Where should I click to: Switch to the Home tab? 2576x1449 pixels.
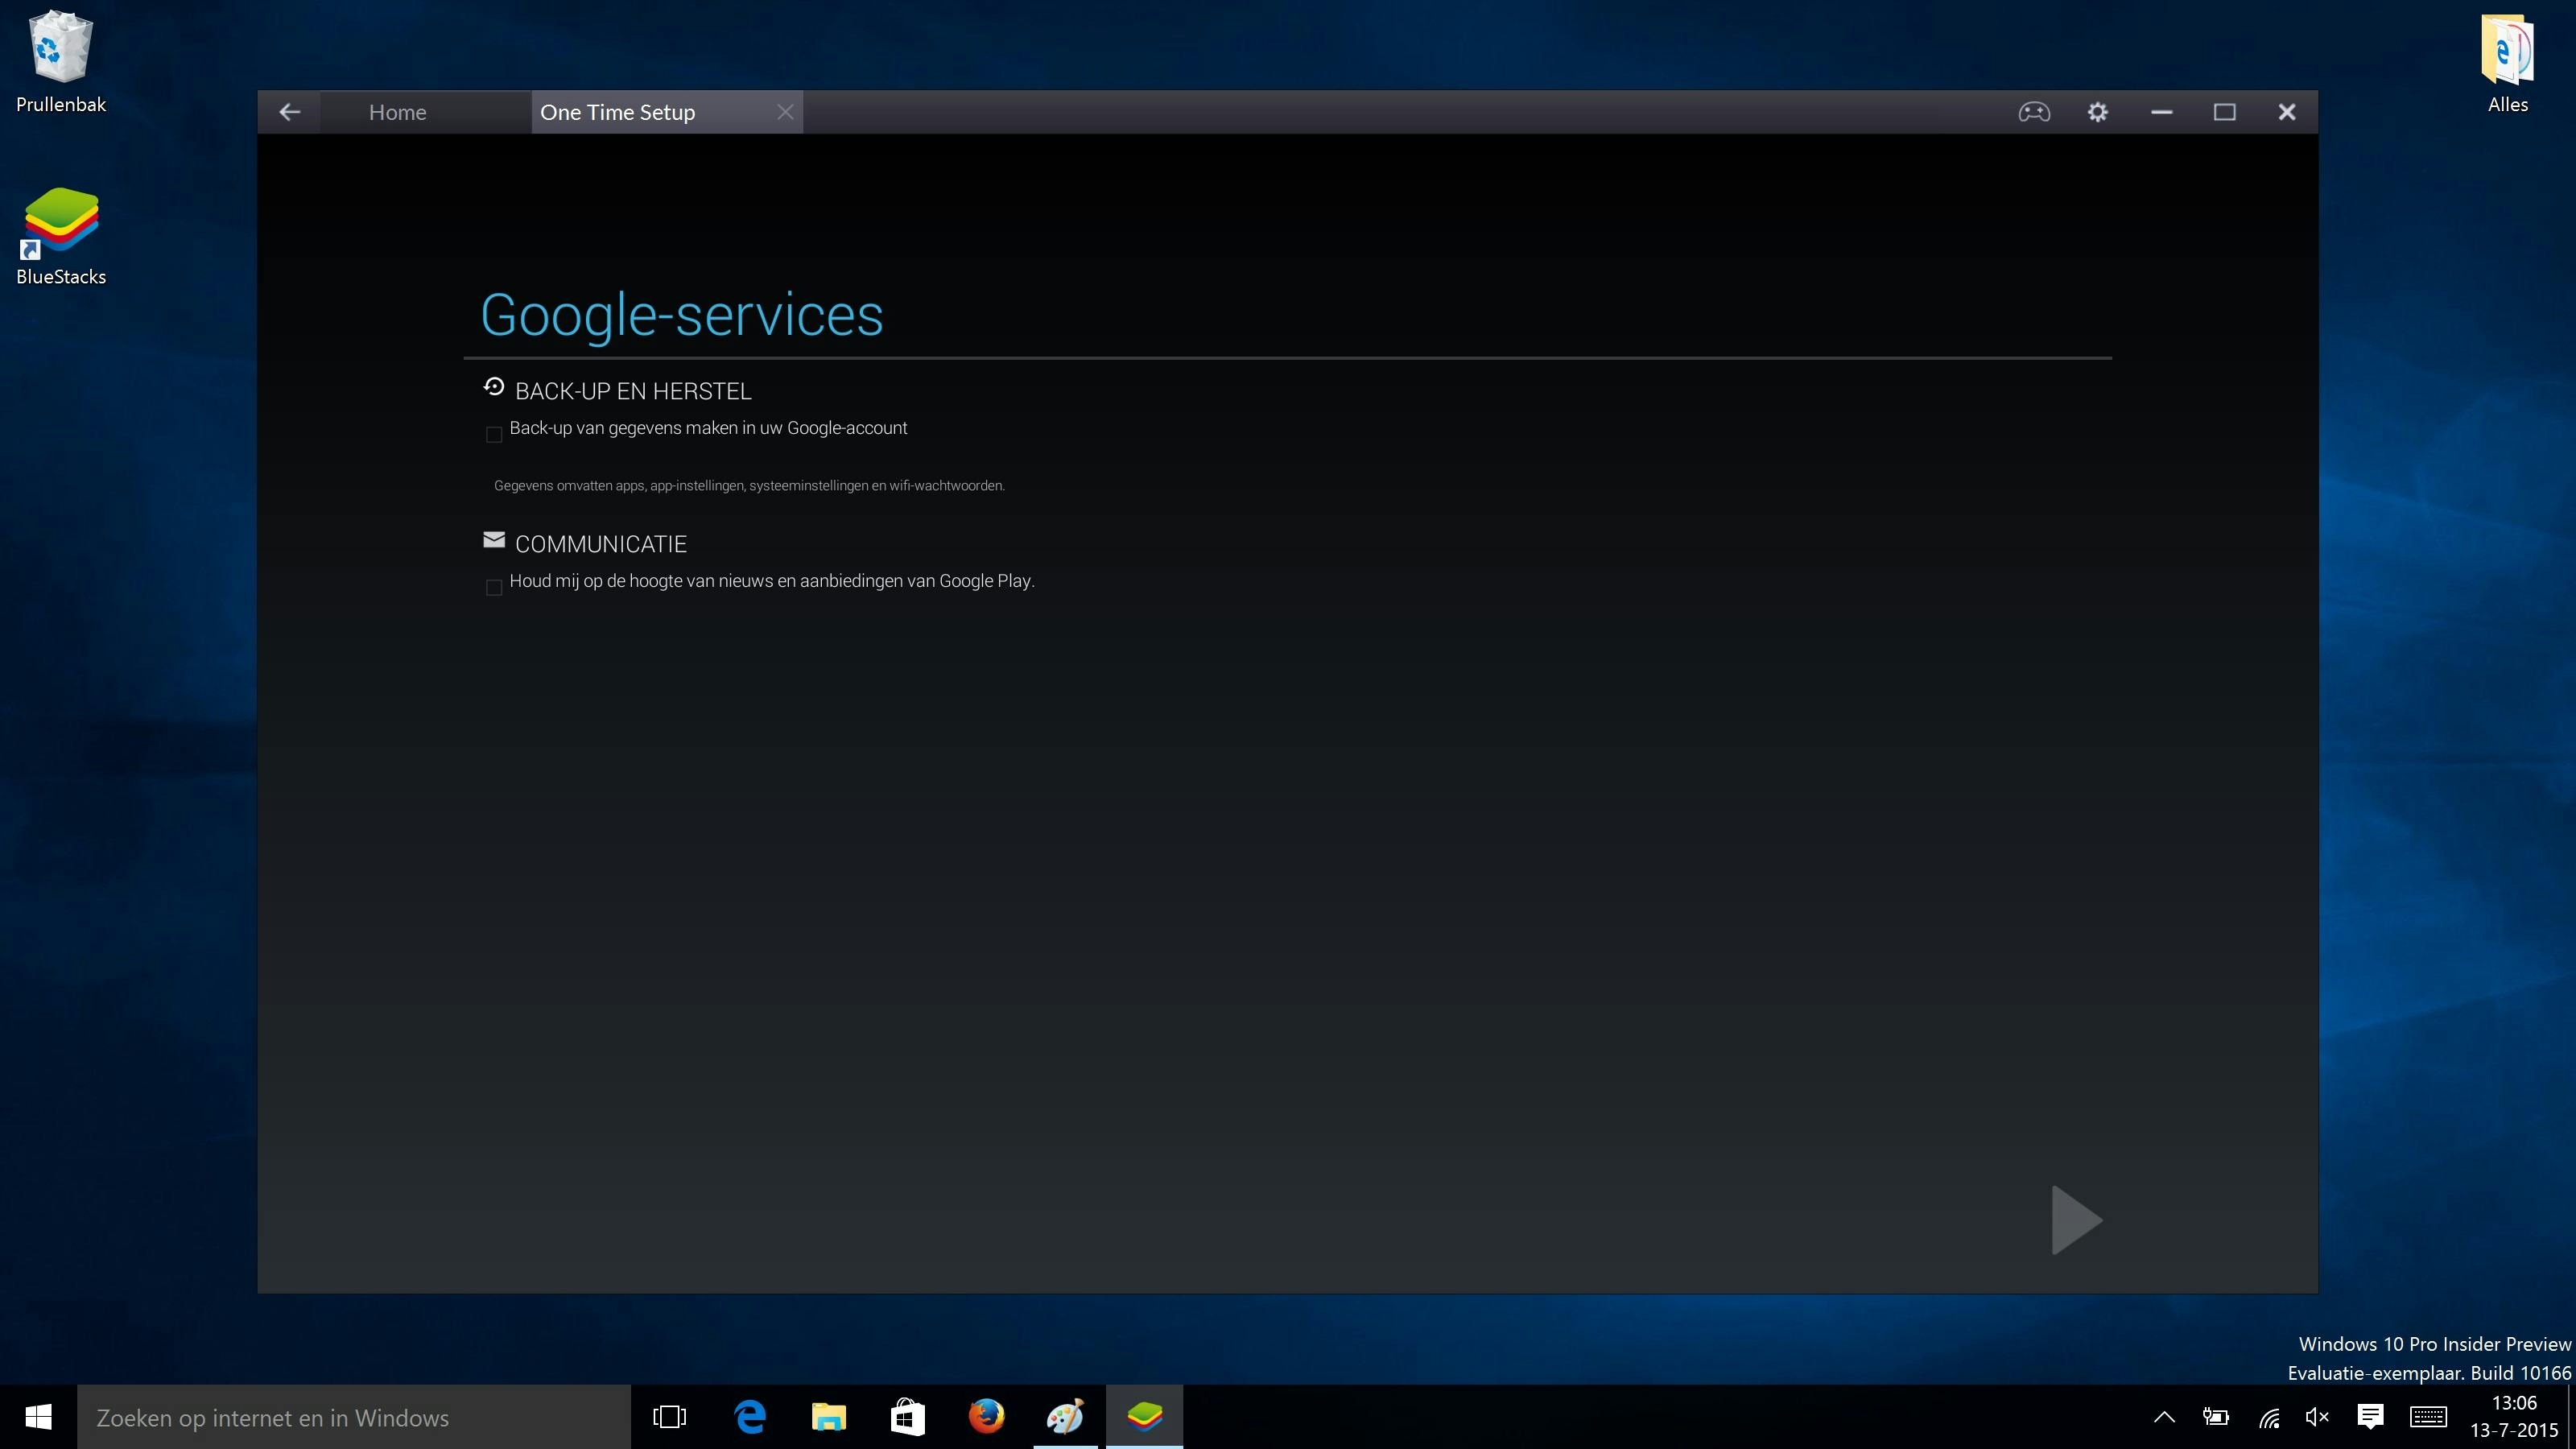pyautogui.click(x=397, y=112)
